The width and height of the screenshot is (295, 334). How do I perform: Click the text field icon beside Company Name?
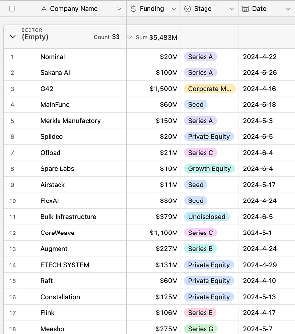coord(44,9)
